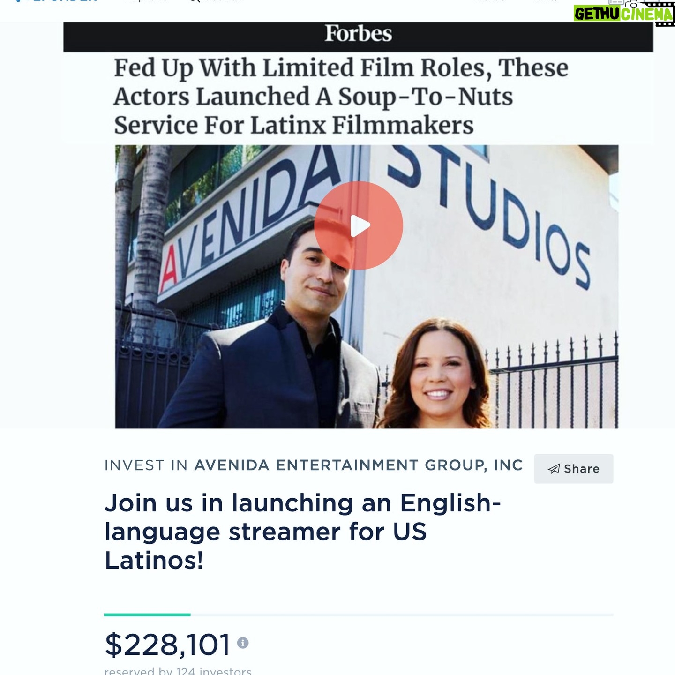Screen dimensions: 675x675
Task: Click the unfilled gray portion of the progress bar
Action: [402, 615]
